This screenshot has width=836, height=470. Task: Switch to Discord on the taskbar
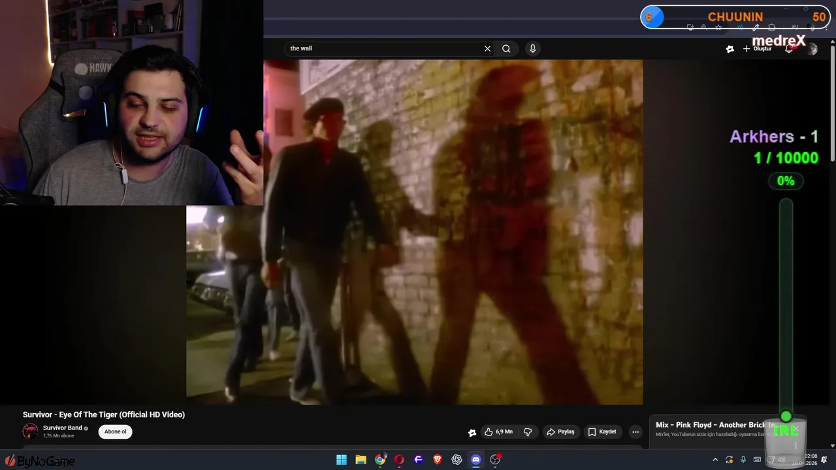(x=476, y=460)
